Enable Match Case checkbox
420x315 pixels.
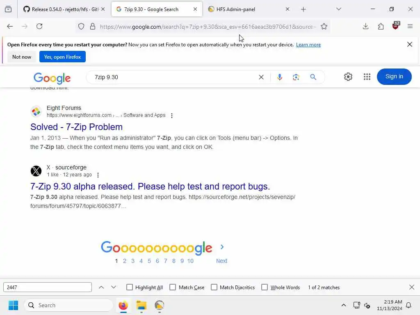pyautogui.click(x=173, y=288)
